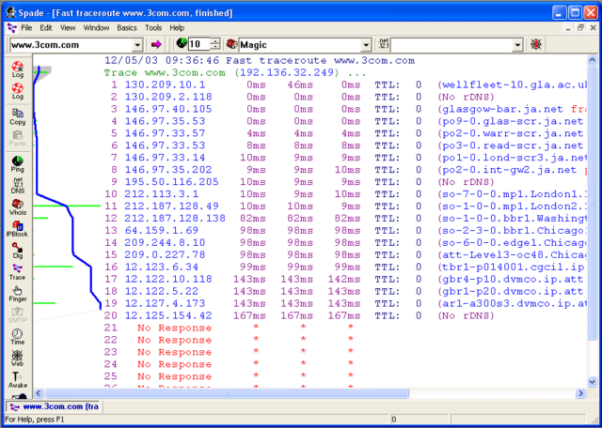
Task: Start the Trace tool from sidebar
Action: click(17, 272)
